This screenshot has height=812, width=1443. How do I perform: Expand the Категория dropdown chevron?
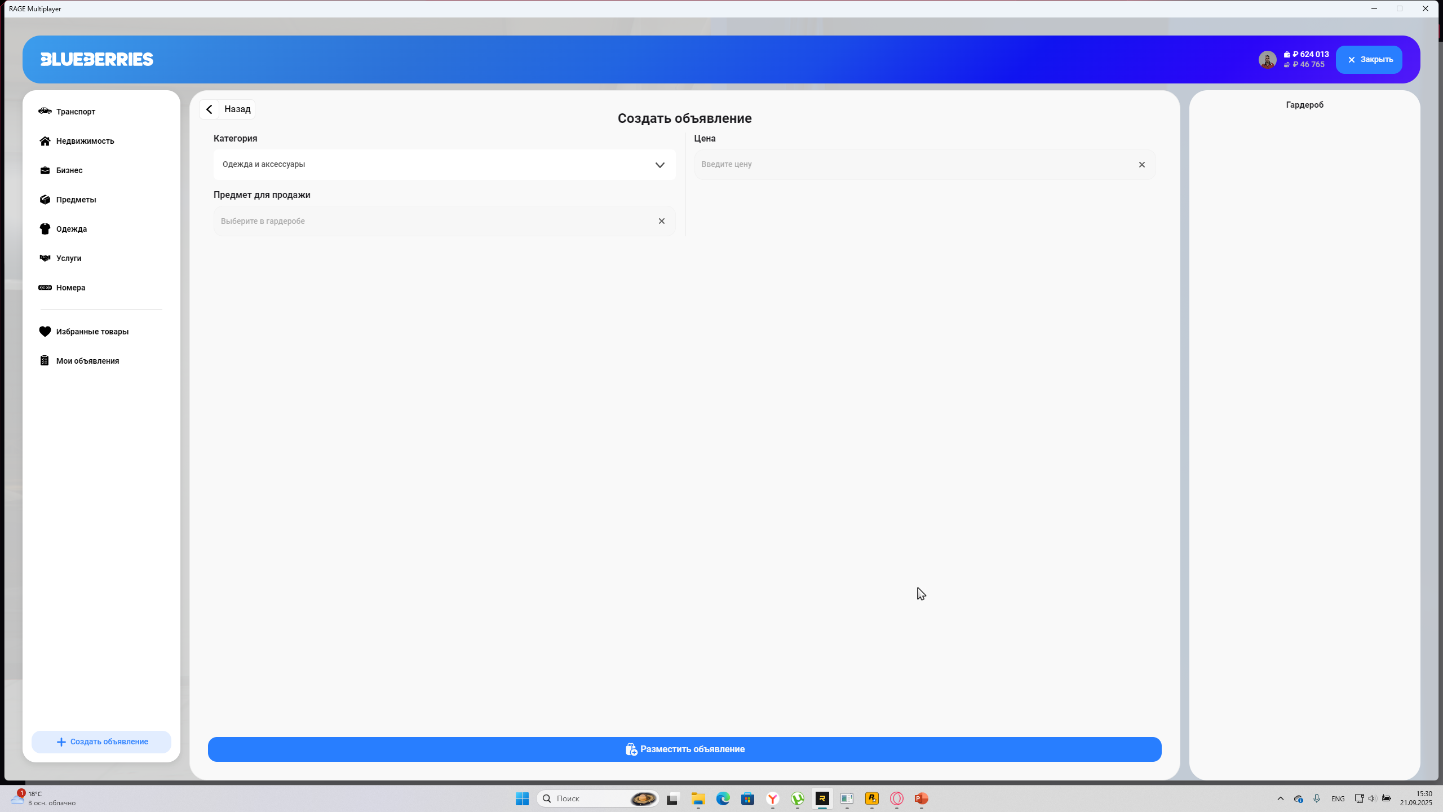(659, 165)
